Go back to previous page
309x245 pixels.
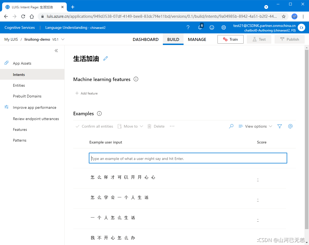(6, 16)
